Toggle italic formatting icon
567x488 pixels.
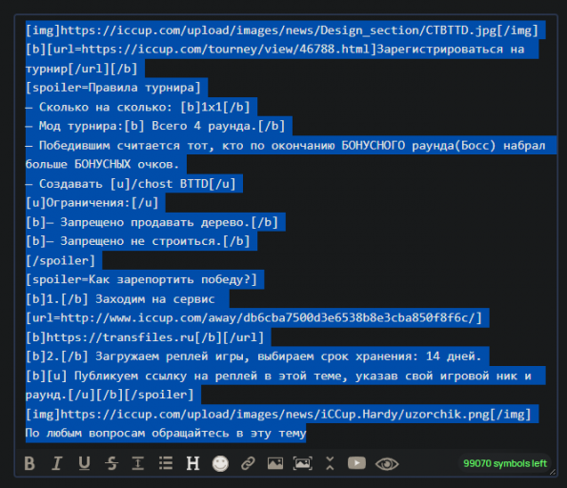click(x=57, y=463)
